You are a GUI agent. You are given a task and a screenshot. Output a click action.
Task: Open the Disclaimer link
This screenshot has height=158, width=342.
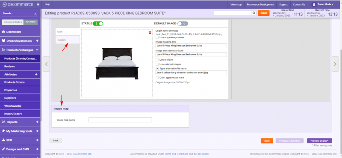(x=203, y=154)
